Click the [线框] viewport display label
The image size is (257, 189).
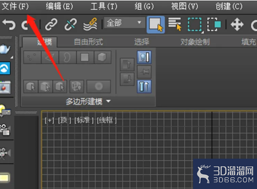[107, 121]
